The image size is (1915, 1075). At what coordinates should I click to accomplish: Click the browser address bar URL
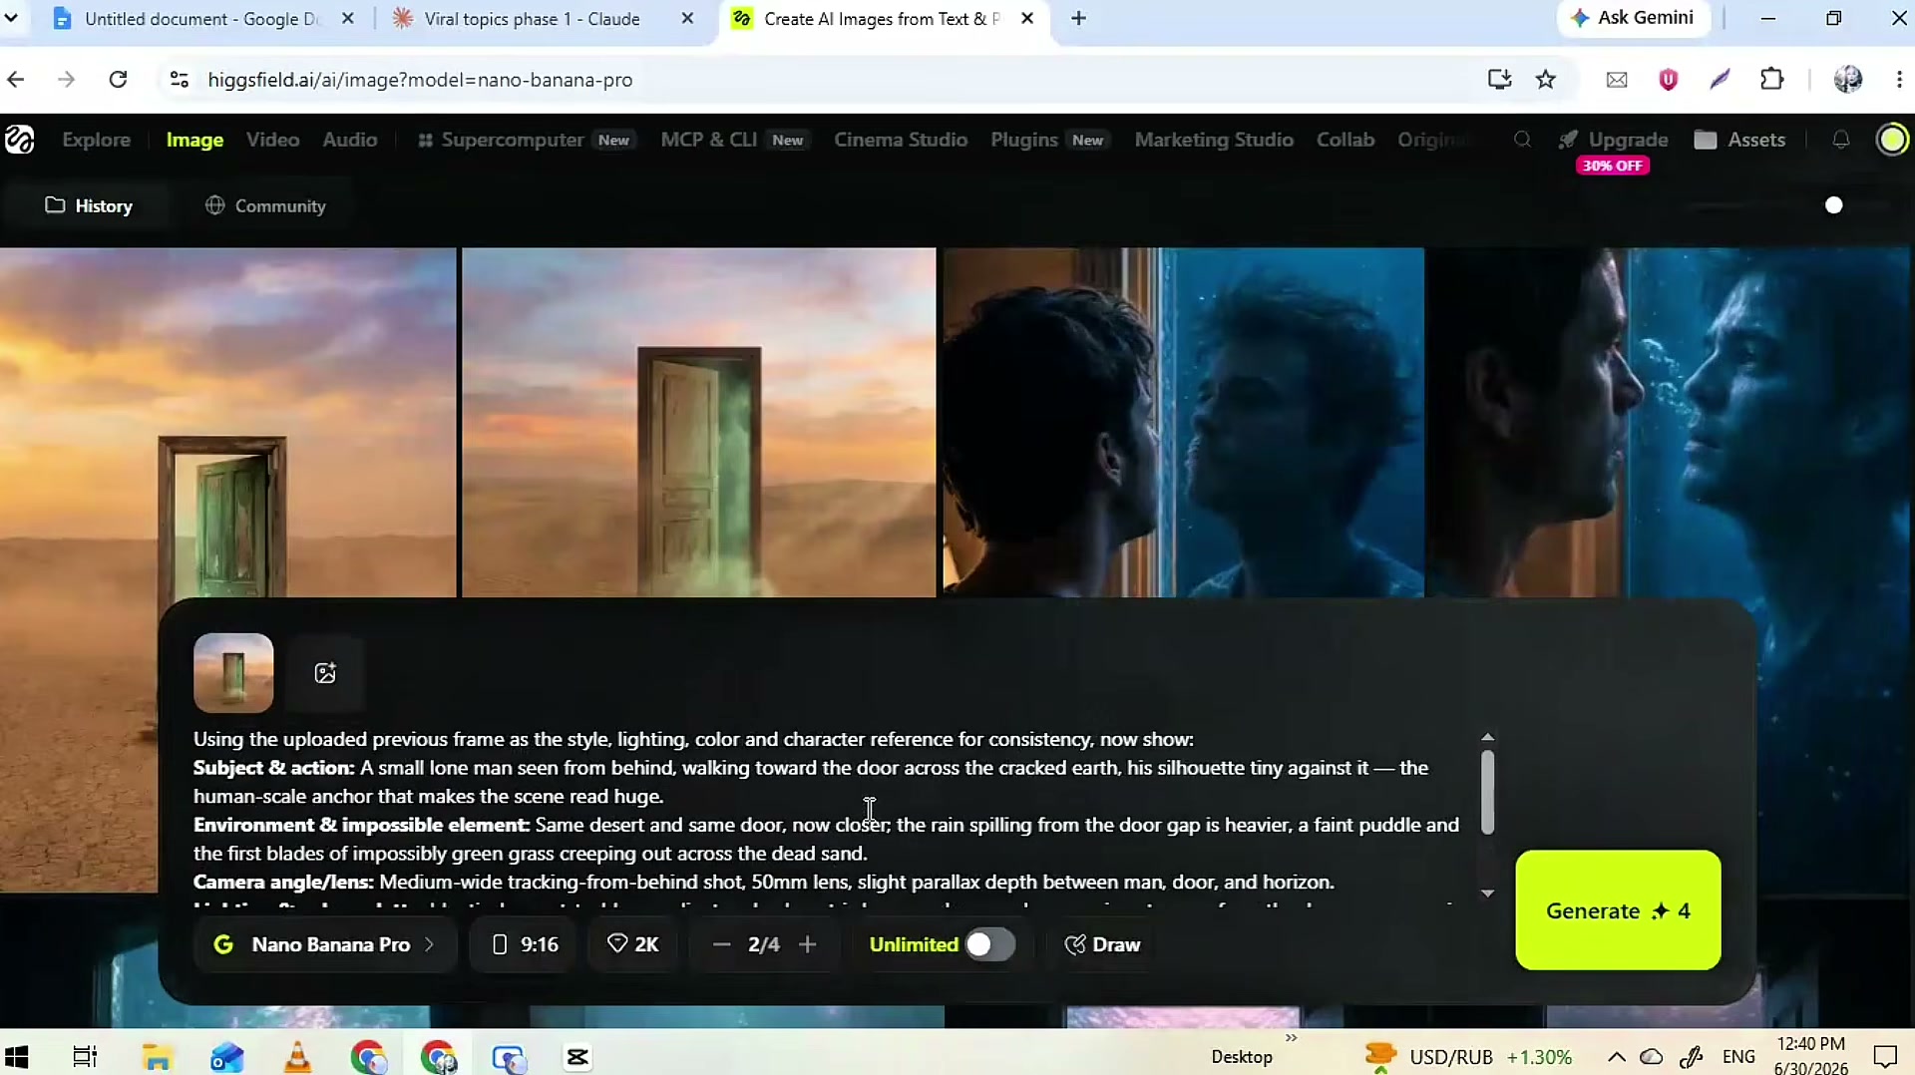420,80
